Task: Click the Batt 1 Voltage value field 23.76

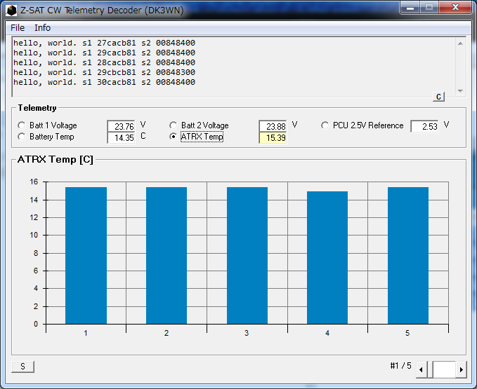Action: click(x=121, y=126)
